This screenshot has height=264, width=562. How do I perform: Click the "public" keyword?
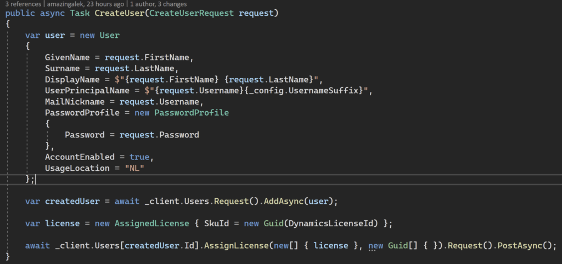pyautogui.click(x=20, y=14)
